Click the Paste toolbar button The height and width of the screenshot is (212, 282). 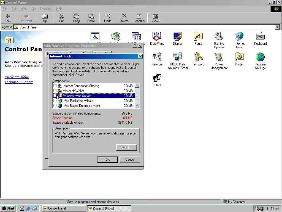[91, 18]
